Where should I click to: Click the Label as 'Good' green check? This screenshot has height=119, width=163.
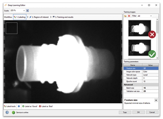click(x=23, y=106)
